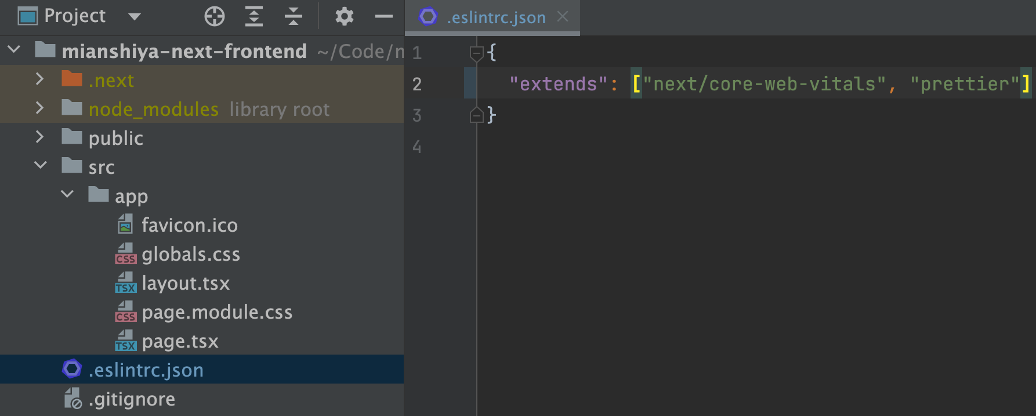Screen dimensions: 1036x416
Task: Click the Expand All toolbar icon
Action: 254,16
